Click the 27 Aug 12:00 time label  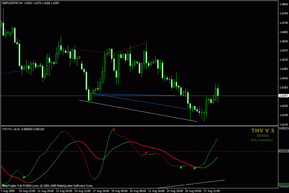coord(212,191)
